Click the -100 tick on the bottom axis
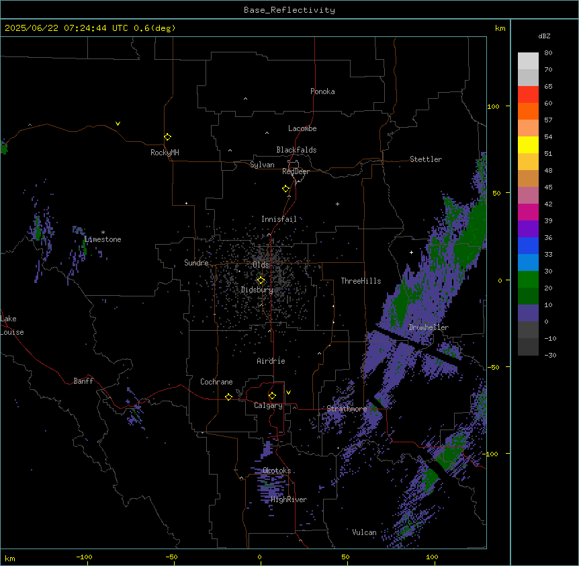The image size is (579, 566). [85, 557]
